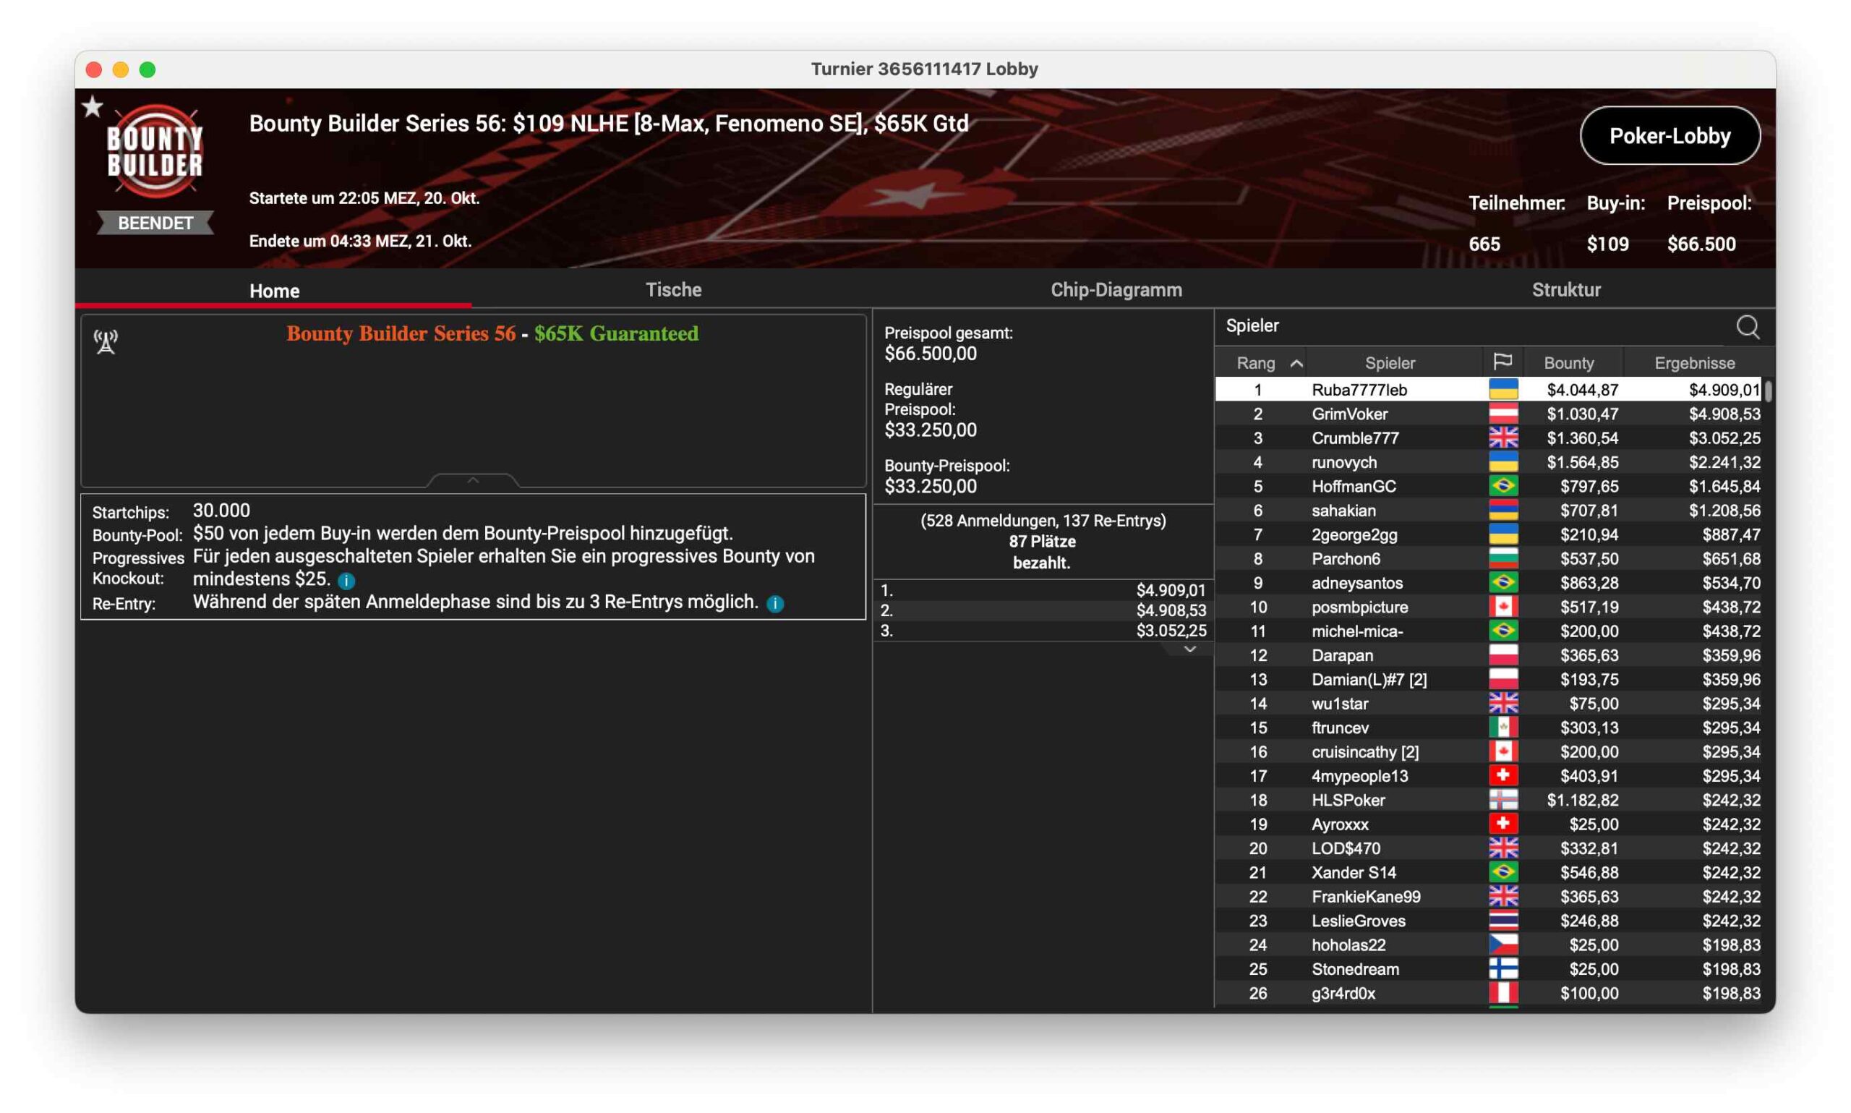Image resolution: width=1851 pixels, height=1113 pixels.
Task: Click info icon after mindestens $25
Action: [x=346, y=581]
